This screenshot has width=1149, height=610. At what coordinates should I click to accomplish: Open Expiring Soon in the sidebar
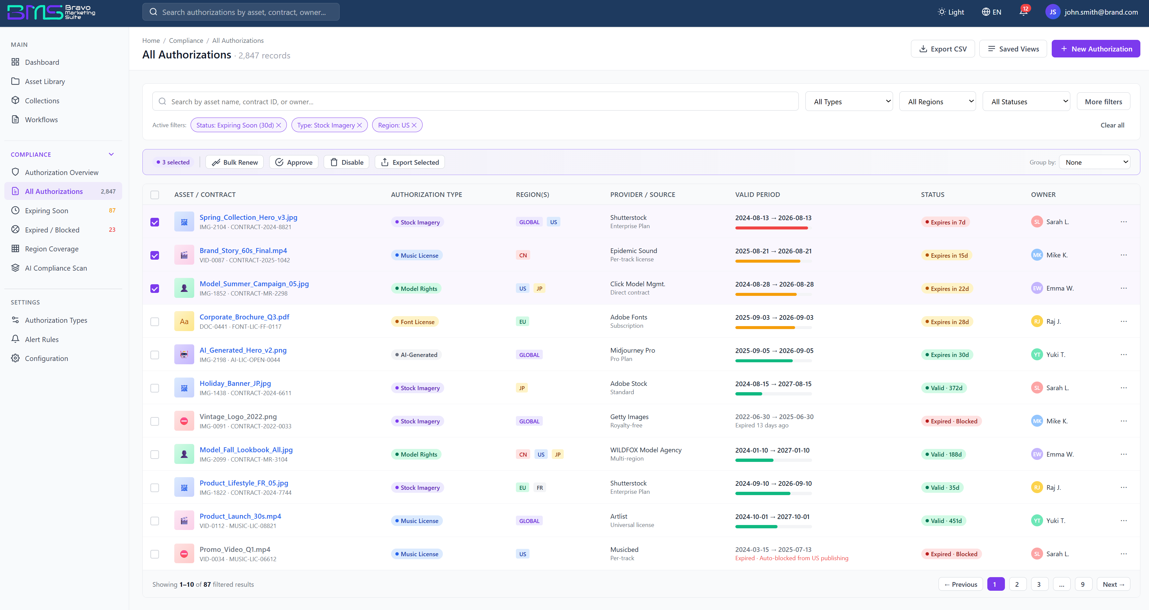coord(63,211)
